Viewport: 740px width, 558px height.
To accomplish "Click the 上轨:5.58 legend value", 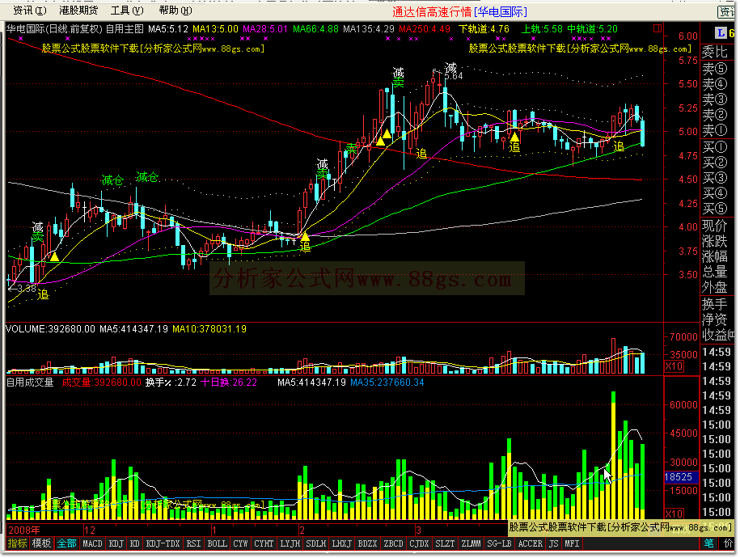I will 542,29.
